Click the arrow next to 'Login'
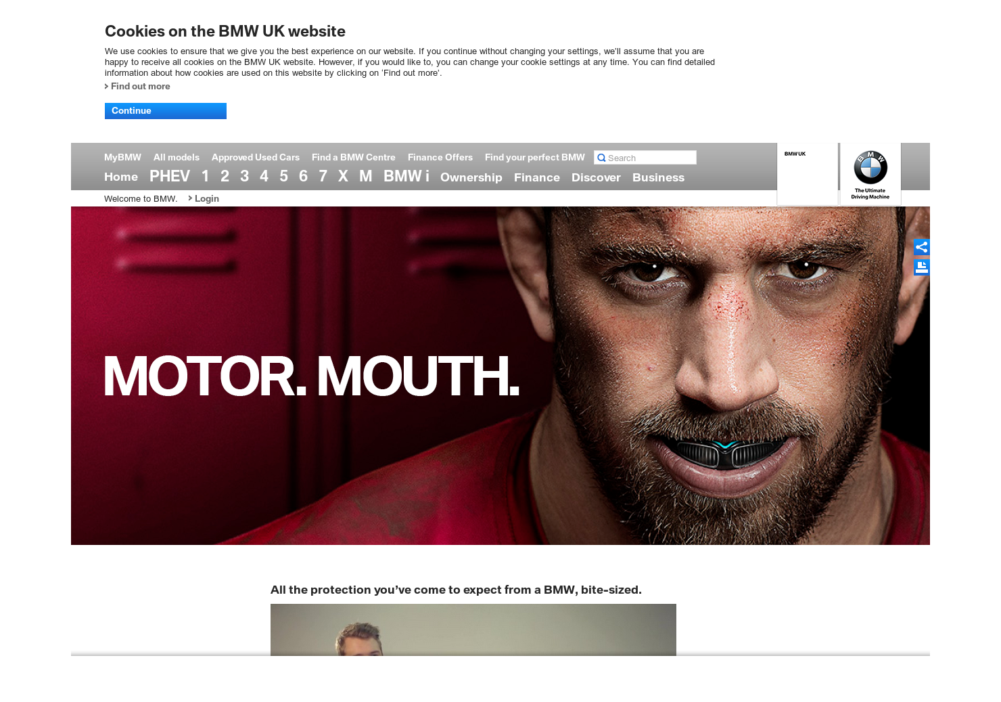1001x702 pixels. 190,198
